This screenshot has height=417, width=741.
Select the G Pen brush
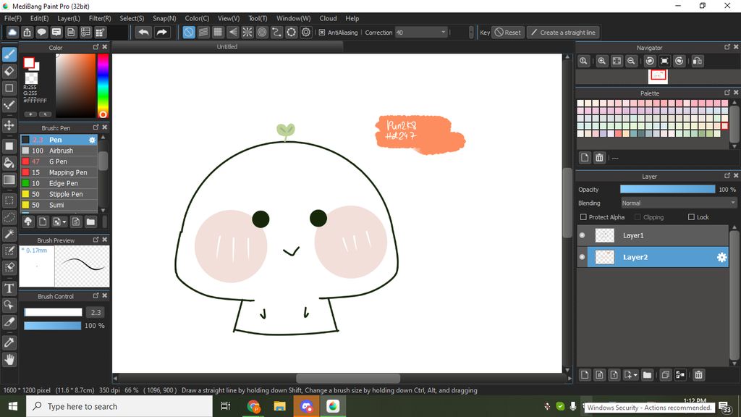(x=59, y=161)
